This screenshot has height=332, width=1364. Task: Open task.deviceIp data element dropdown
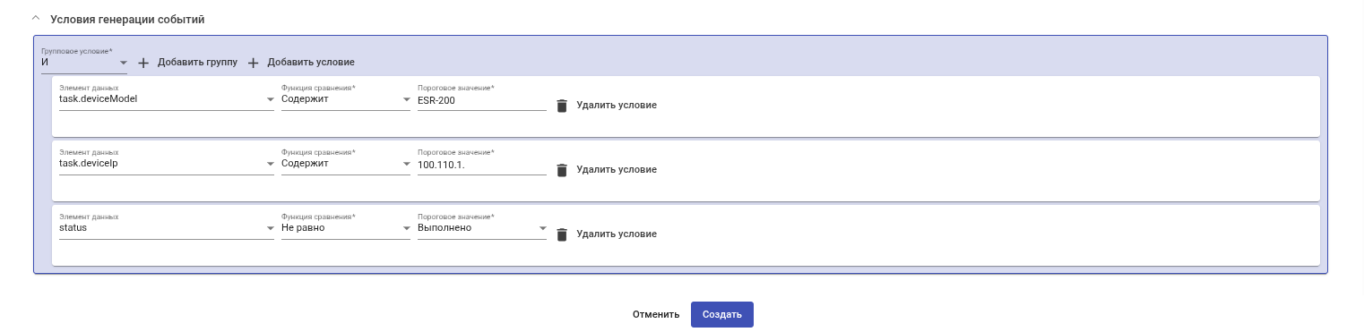pyautogui.click(x=167, y=165)
